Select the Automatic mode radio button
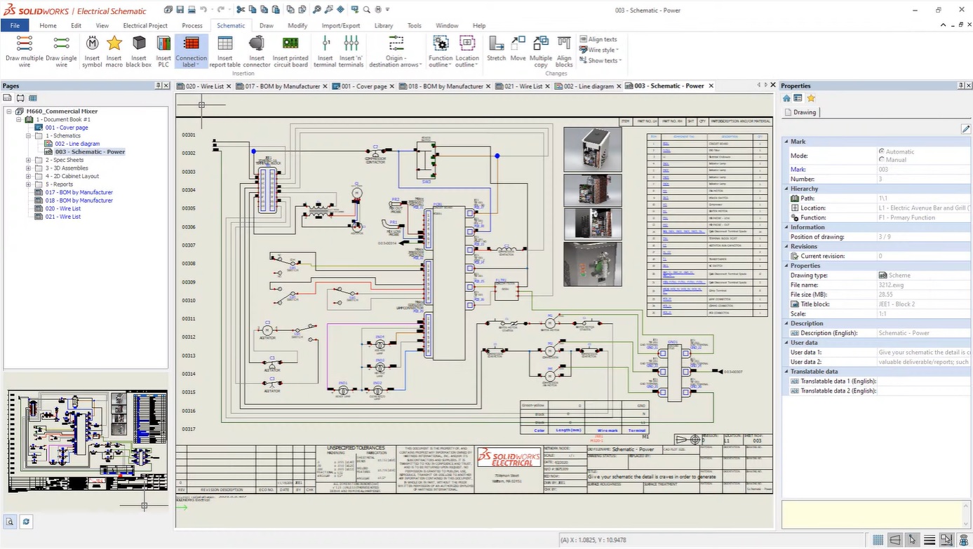The width and height of the screenshot is (973, 549). [x=881, y=151]
